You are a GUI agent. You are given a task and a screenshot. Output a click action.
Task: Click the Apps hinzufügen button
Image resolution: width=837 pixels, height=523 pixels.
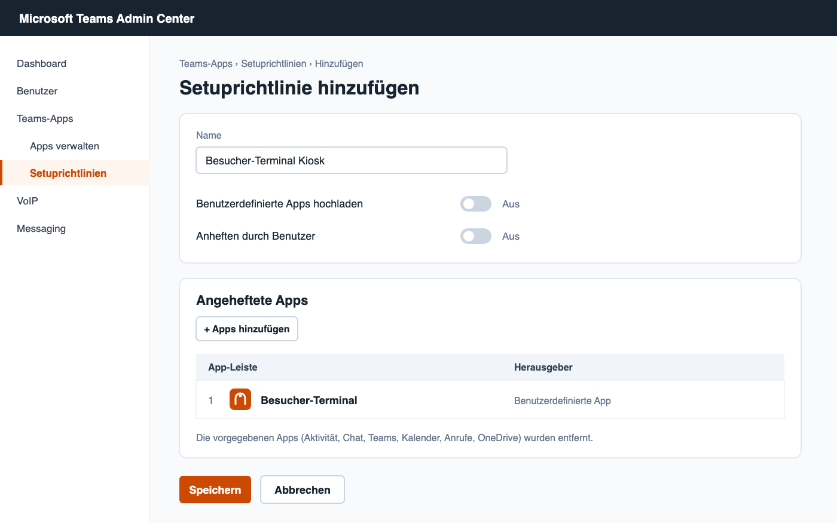pos(247,329)
